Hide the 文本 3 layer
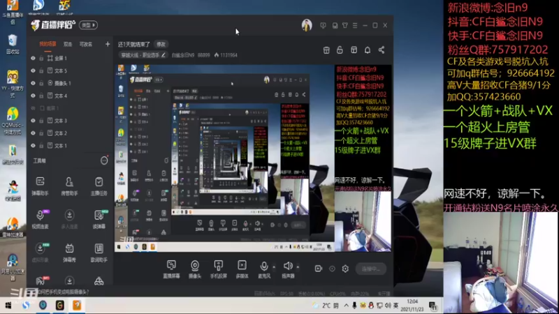This screenshot has width=559, height=314. tap(33, 120)
